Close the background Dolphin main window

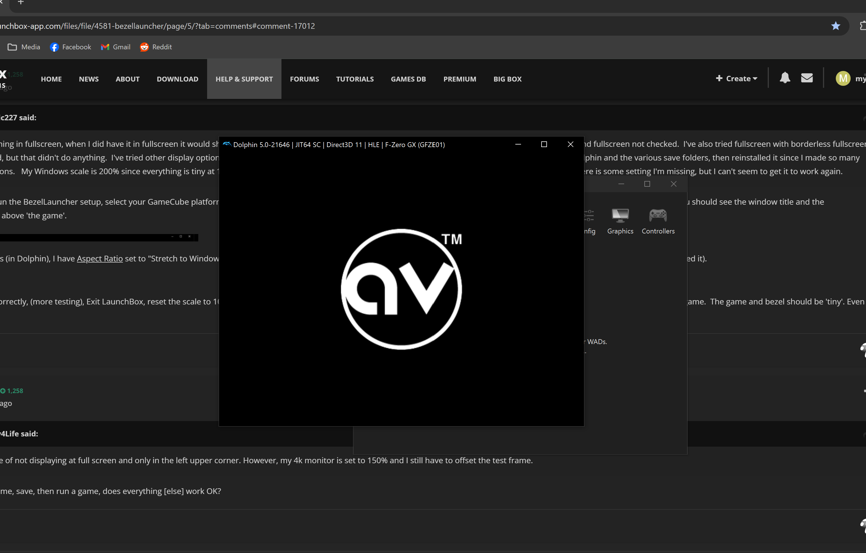point(674,184)
